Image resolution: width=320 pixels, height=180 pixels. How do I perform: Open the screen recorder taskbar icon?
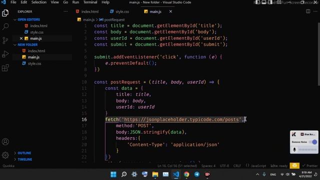pyautogui.click(x=207, y=174)
